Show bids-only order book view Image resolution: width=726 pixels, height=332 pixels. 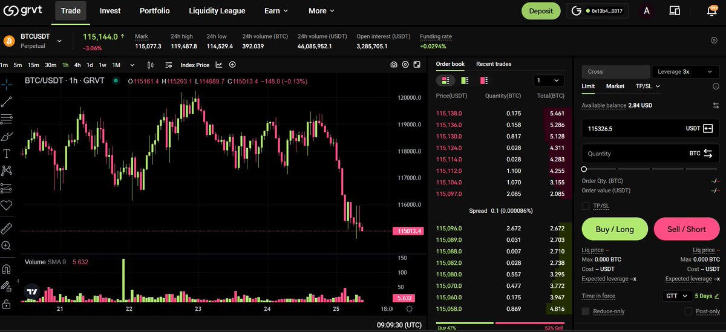click(465, 80)
